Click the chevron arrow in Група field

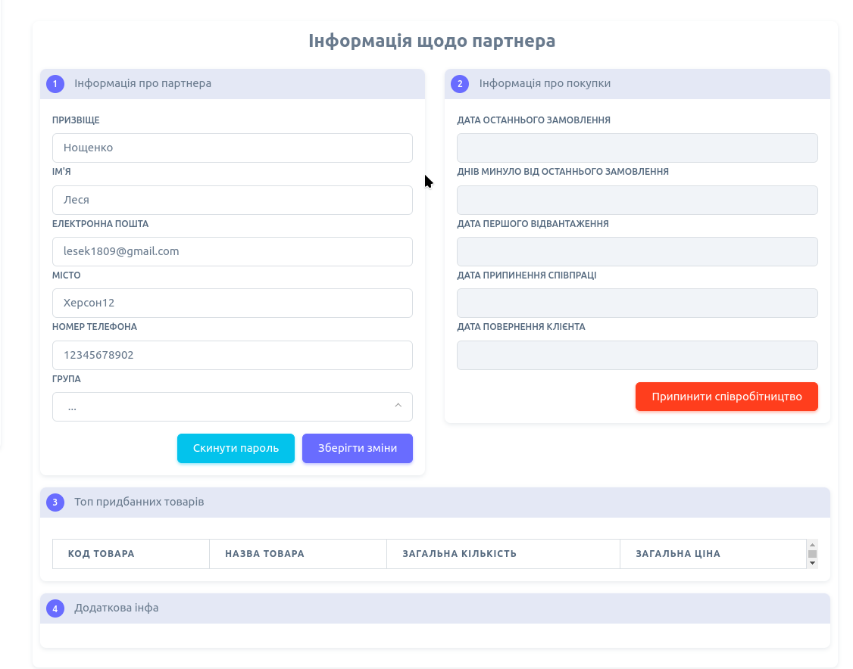point(398,406)
